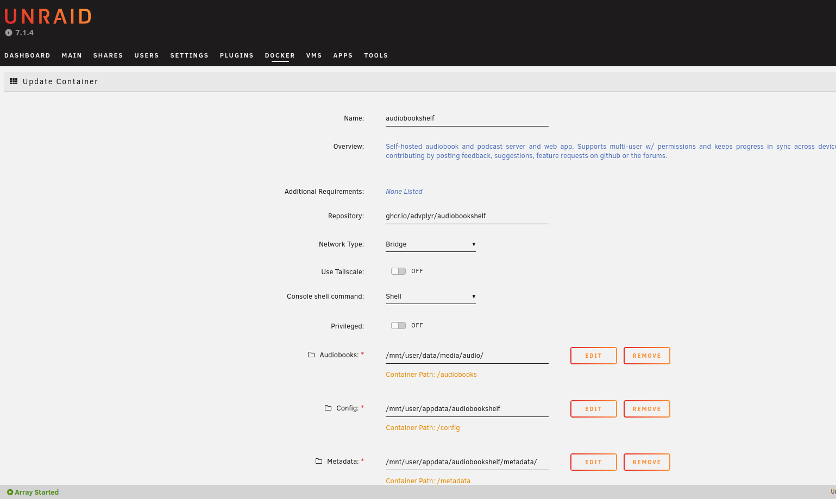Go to the Dashboard tab
This screenshot has width=836, height=499.
pyautogui.click(x=27, y=55)
